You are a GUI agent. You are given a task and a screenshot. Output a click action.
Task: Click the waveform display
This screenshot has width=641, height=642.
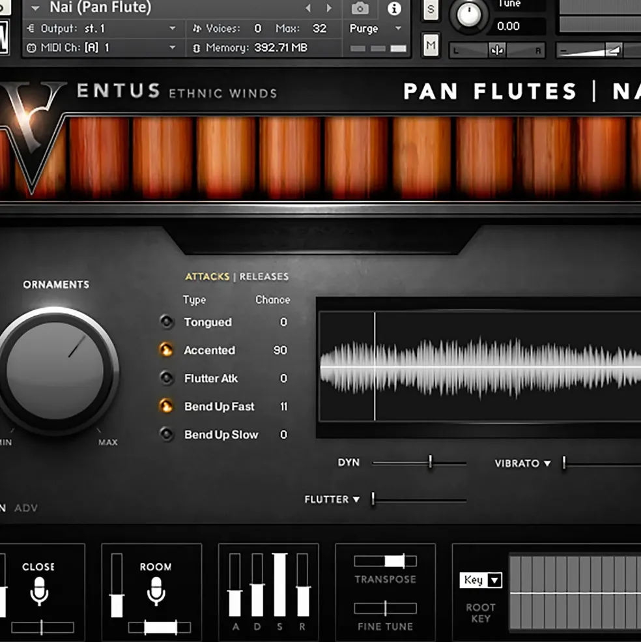(x=479, y=367)
